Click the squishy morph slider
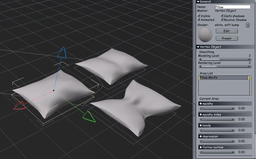 click(217, 108)
